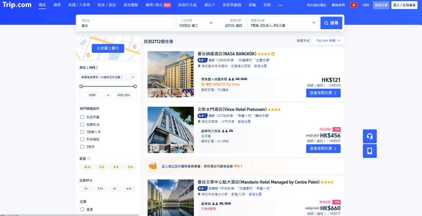Check the 1張雙人床 filter
This screenshot has height=216, width=422.
[82, 132]
